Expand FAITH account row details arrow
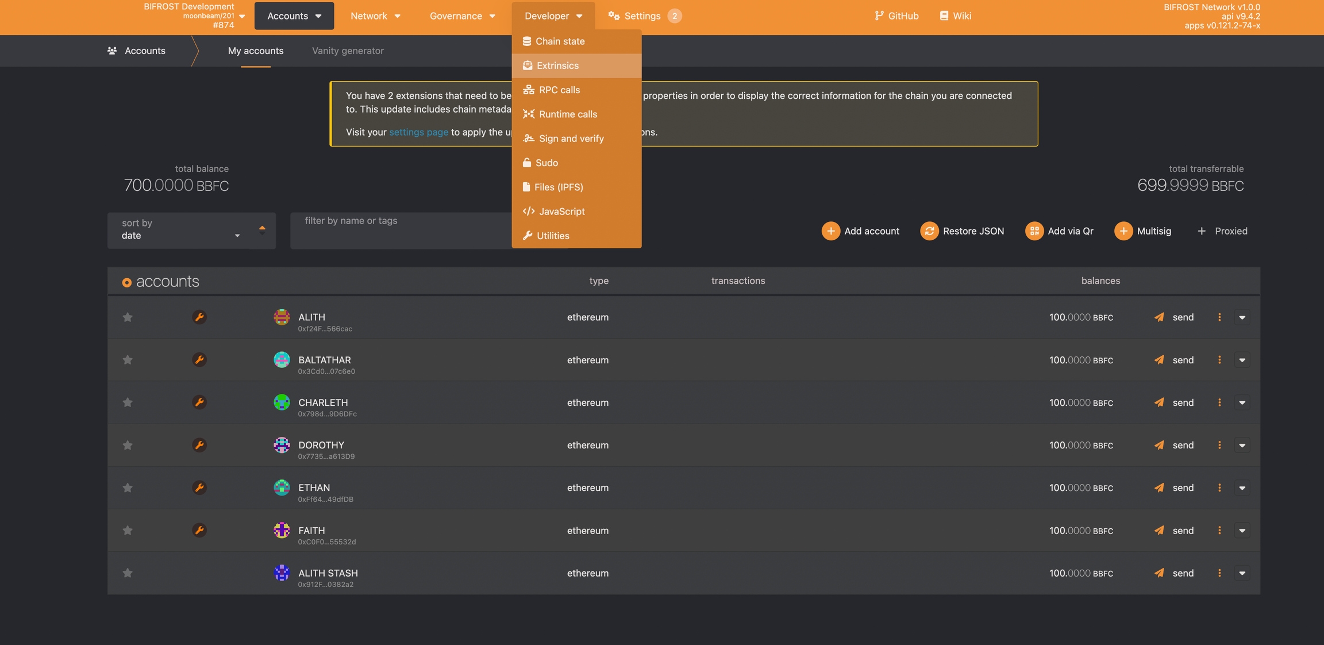 (1242, 530)
